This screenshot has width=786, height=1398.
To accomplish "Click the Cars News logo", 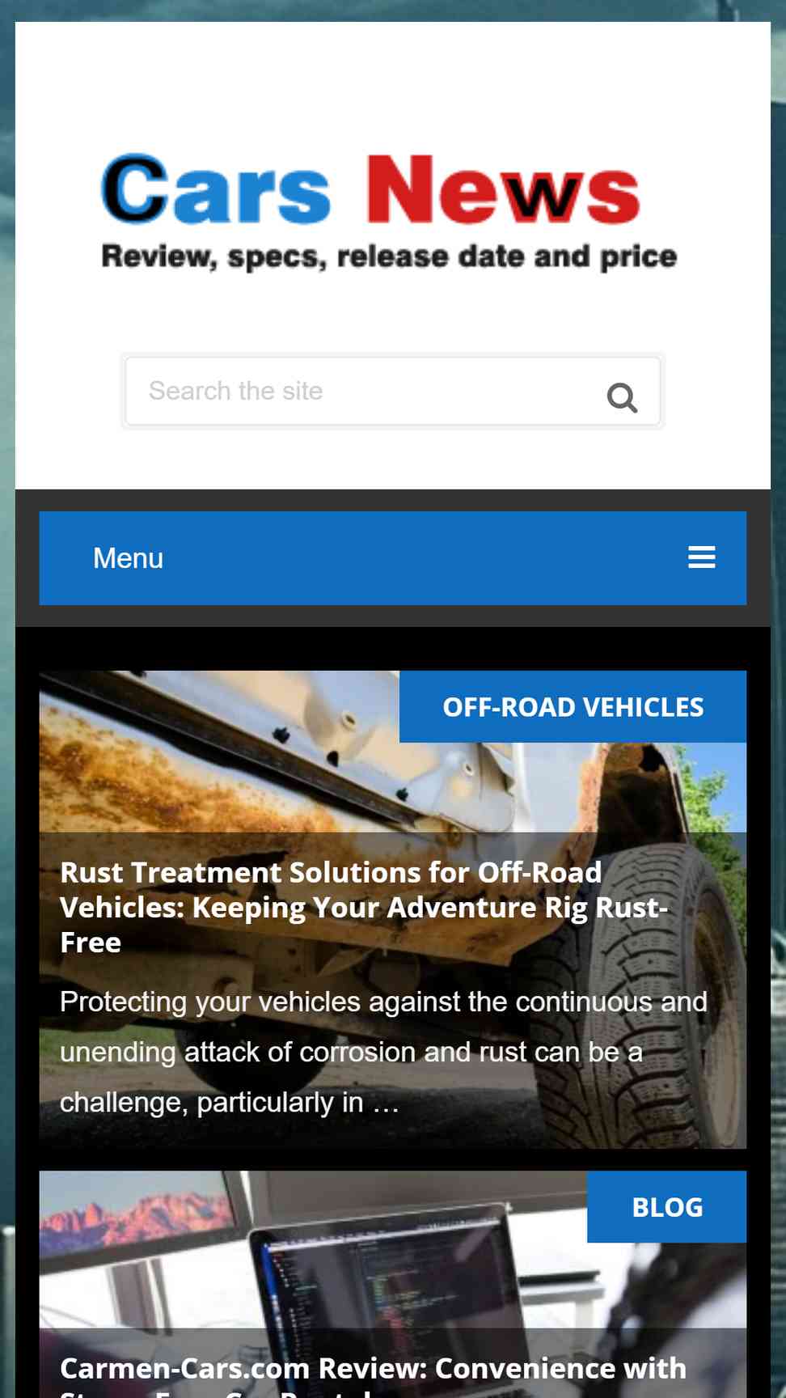I will click(389, 212).
